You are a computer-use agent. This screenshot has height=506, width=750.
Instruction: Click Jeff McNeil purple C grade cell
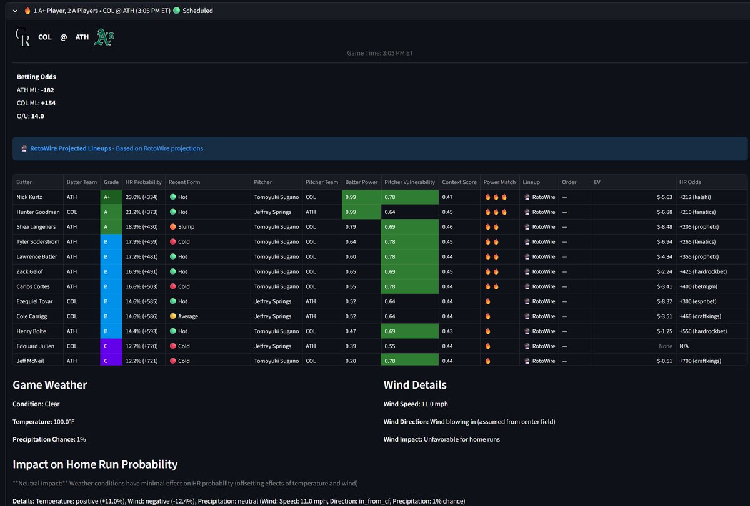[x=111, y=361]
